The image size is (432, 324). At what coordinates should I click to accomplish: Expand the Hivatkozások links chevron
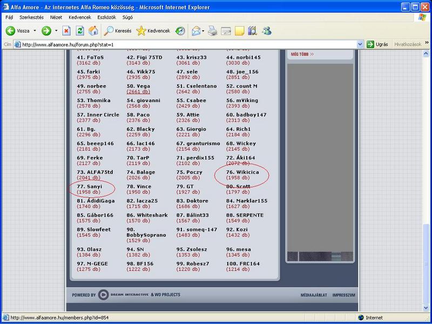tap(427, 43)
